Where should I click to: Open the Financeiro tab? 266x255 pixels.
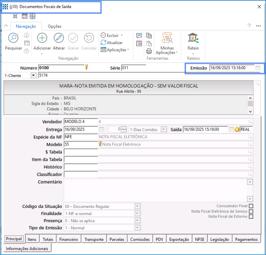tap(69, 239)
